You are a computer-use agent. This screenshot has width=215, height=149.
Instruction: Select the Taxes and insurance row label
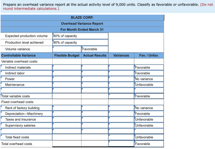[26, 119]
